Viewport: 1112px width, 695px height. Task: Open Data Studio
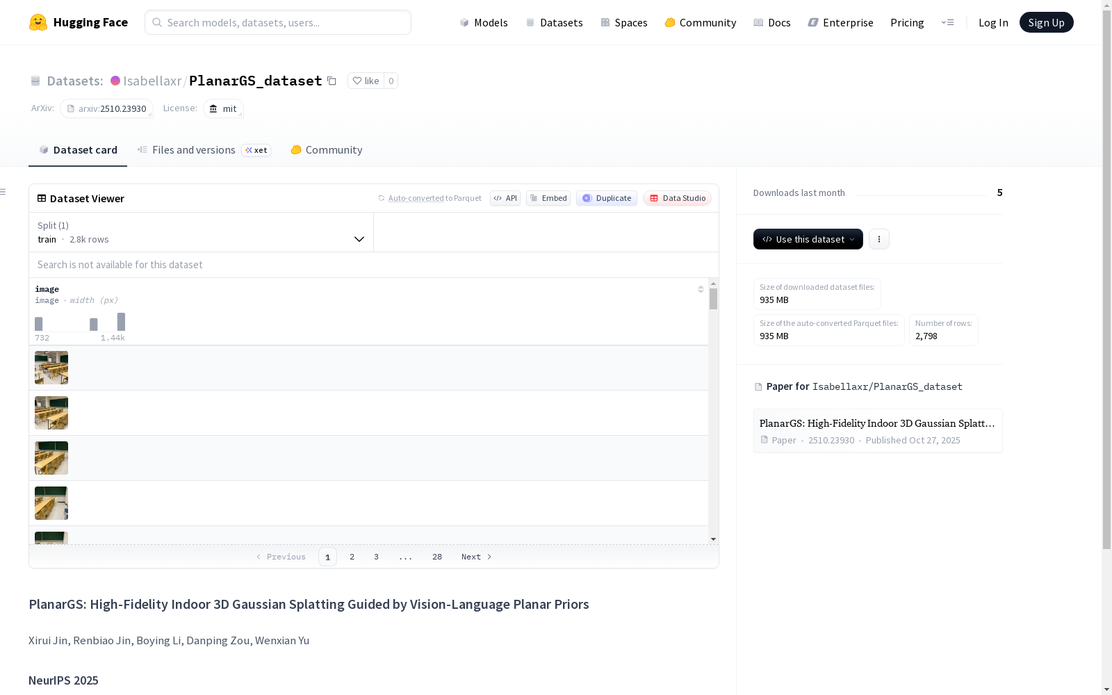pyautogui.click(x=678, y=198)
